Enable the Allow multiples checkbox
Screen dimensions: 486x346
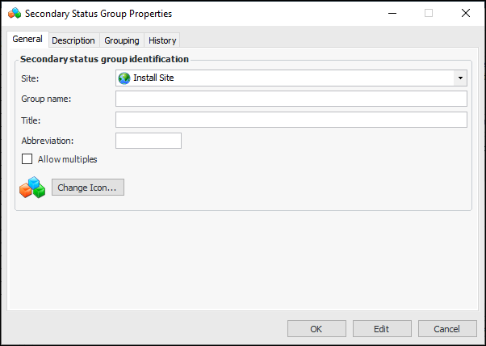[27, 159]
